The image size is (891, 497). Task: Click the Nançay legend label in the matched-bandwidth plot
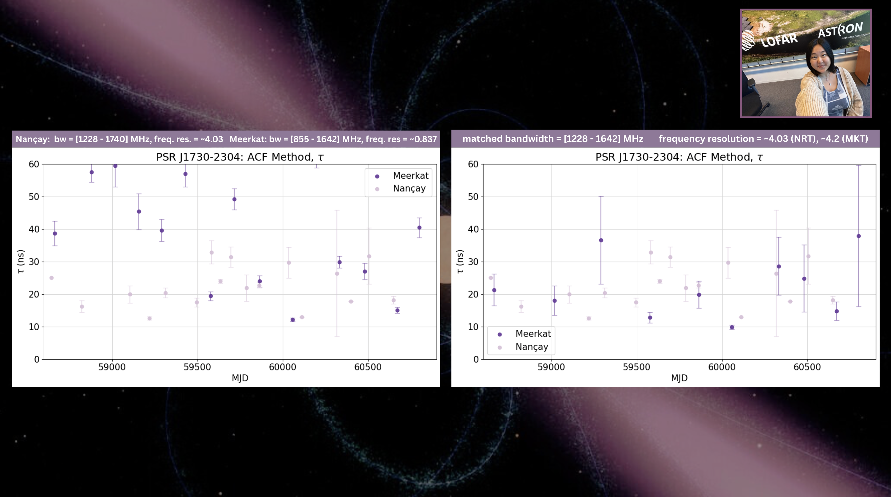pos(532,347)
